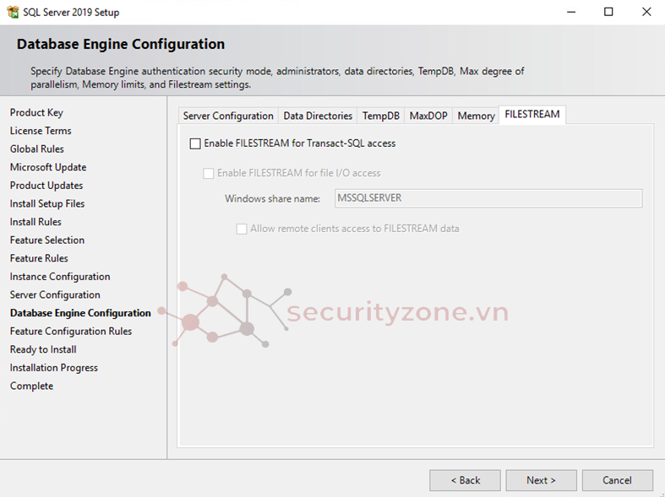Image resolution: width=665 pixels, height=497 pixels.
Task: Cancel the SQL Server setup
Action: [x=617, y=480]
